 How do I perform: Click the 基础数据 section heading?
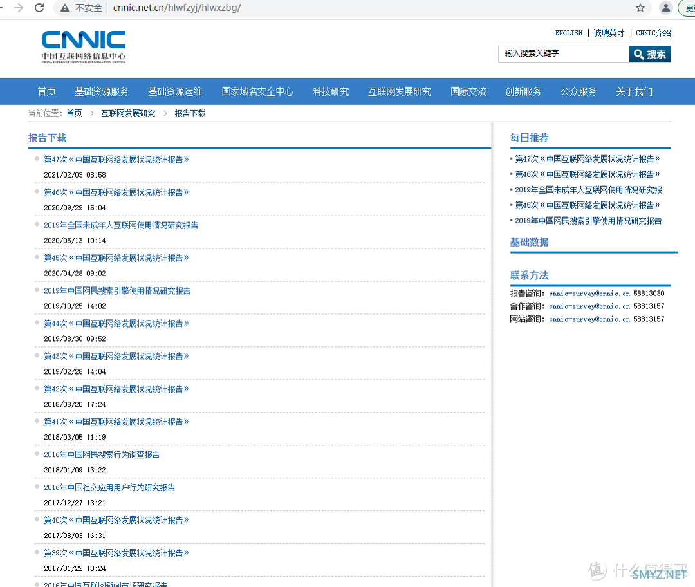click(x=529, y=242)
